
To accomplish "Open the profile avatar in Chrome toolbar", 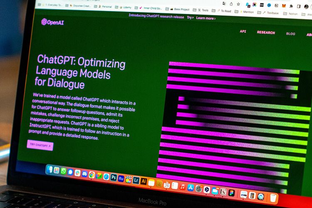I will (306, 7).
